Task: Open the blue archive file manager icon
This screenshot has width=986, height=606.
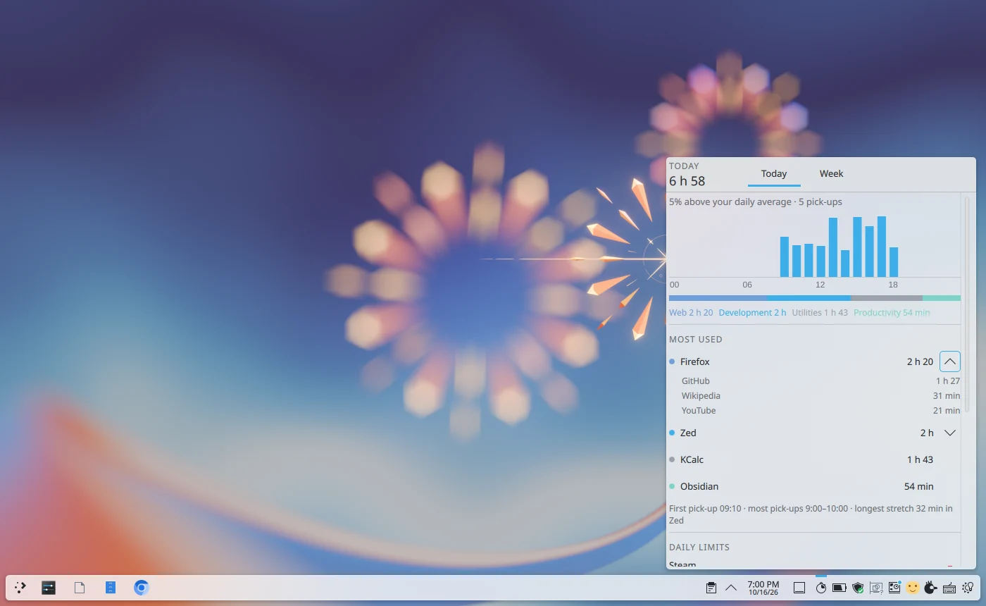Action: click(111, 588)
